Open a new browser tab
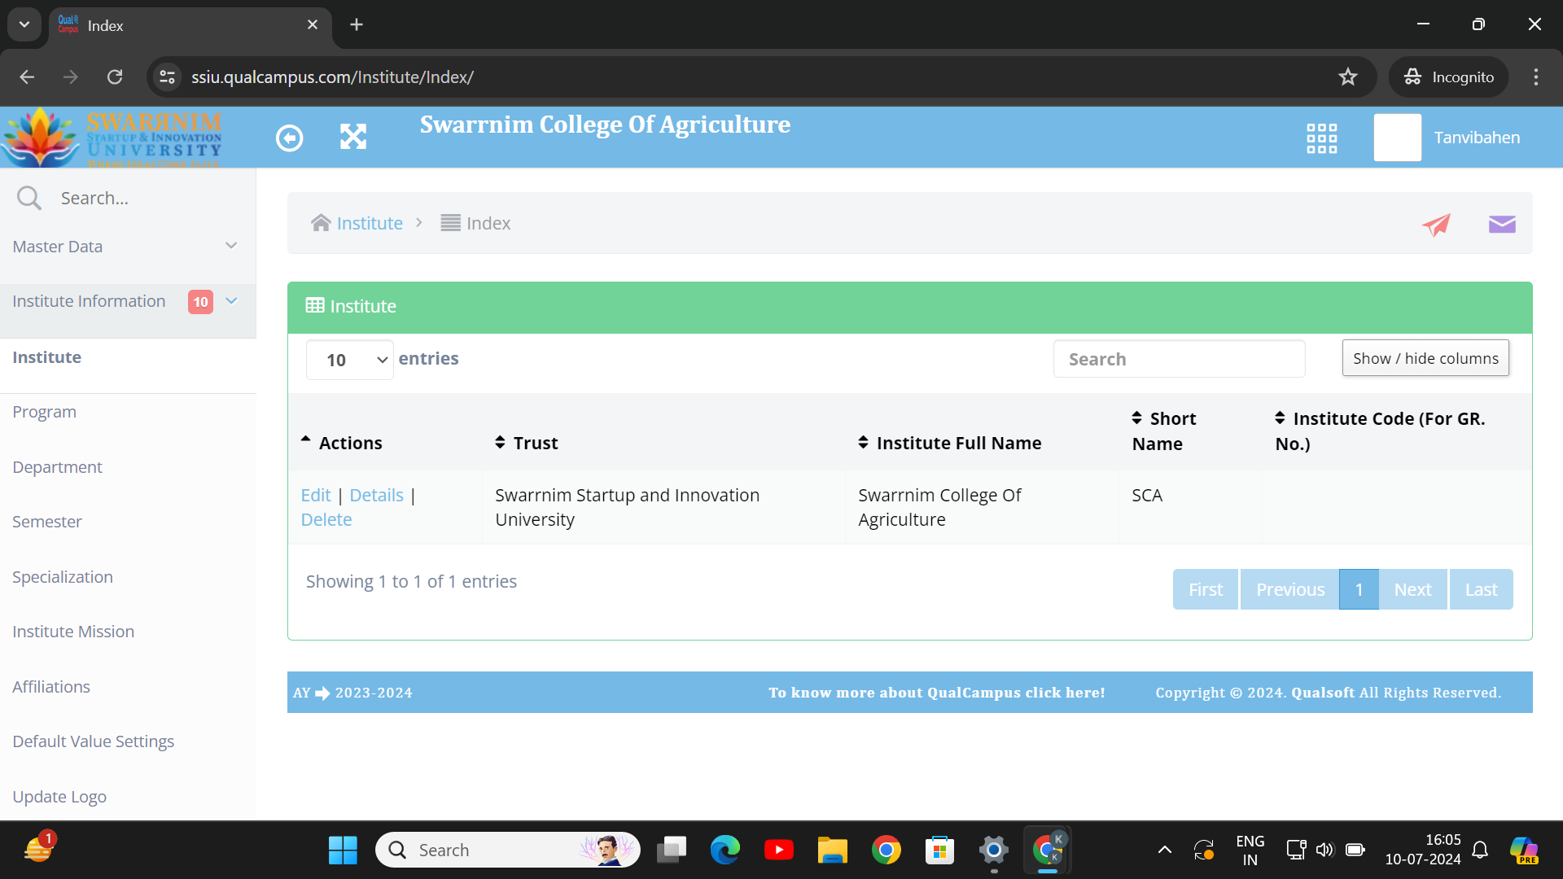This screenshot has height=879, width=1563. [x=357, y=24]
